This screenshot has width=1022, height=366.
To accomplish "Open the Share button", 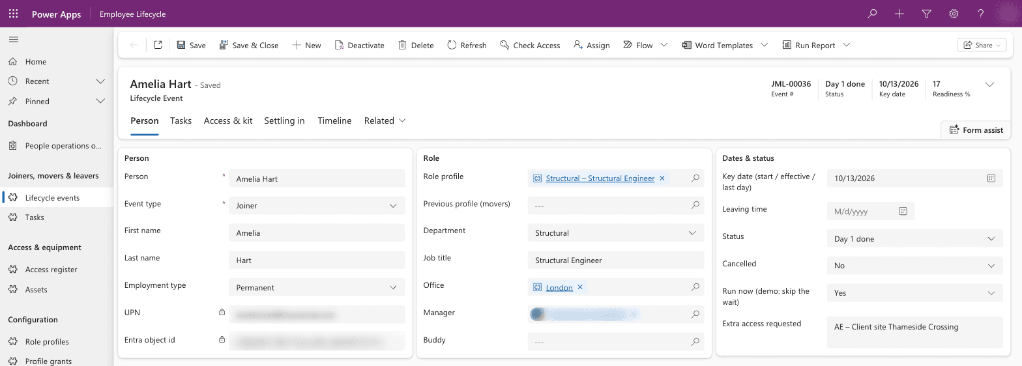I will (982, 45).
